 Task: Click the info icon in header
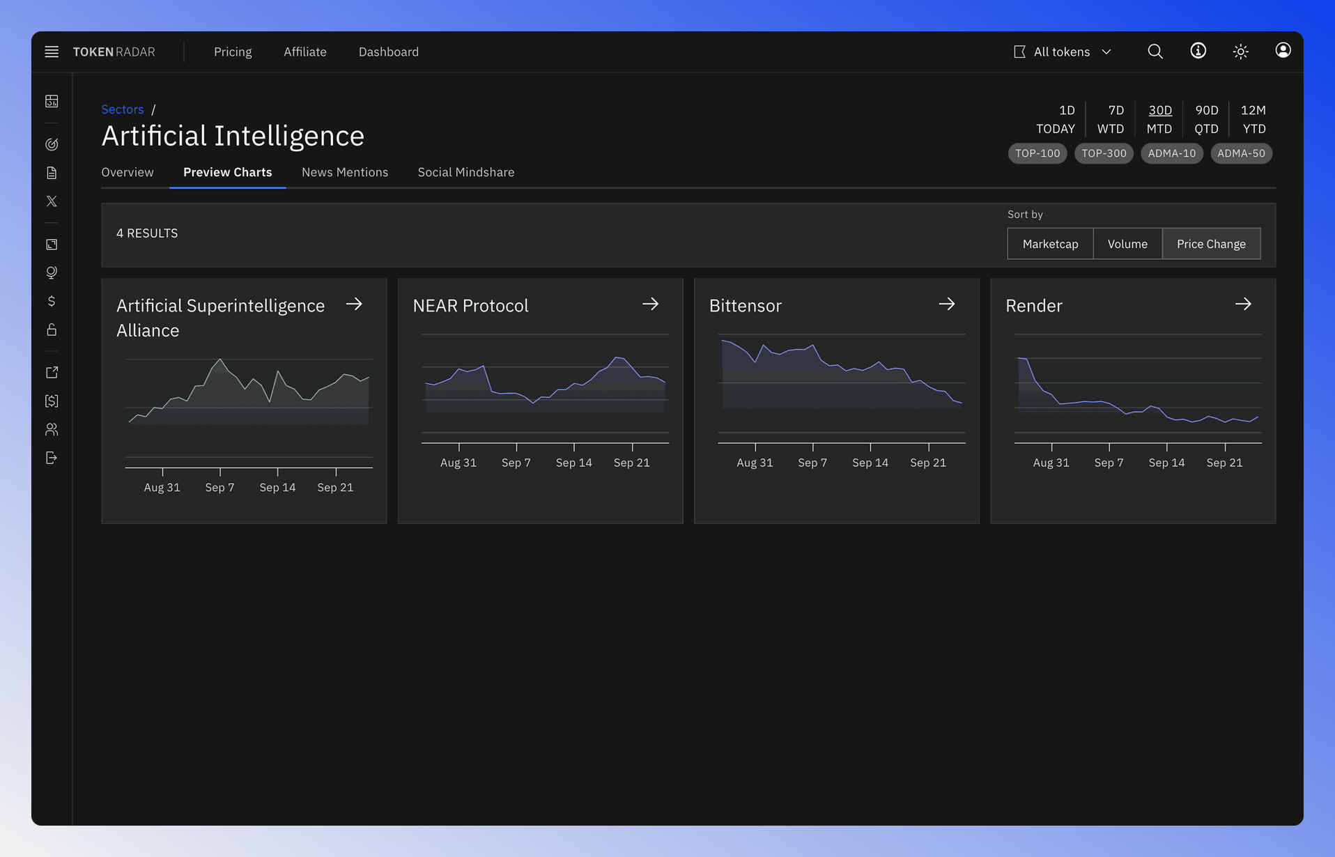[x=1198, y=51]
